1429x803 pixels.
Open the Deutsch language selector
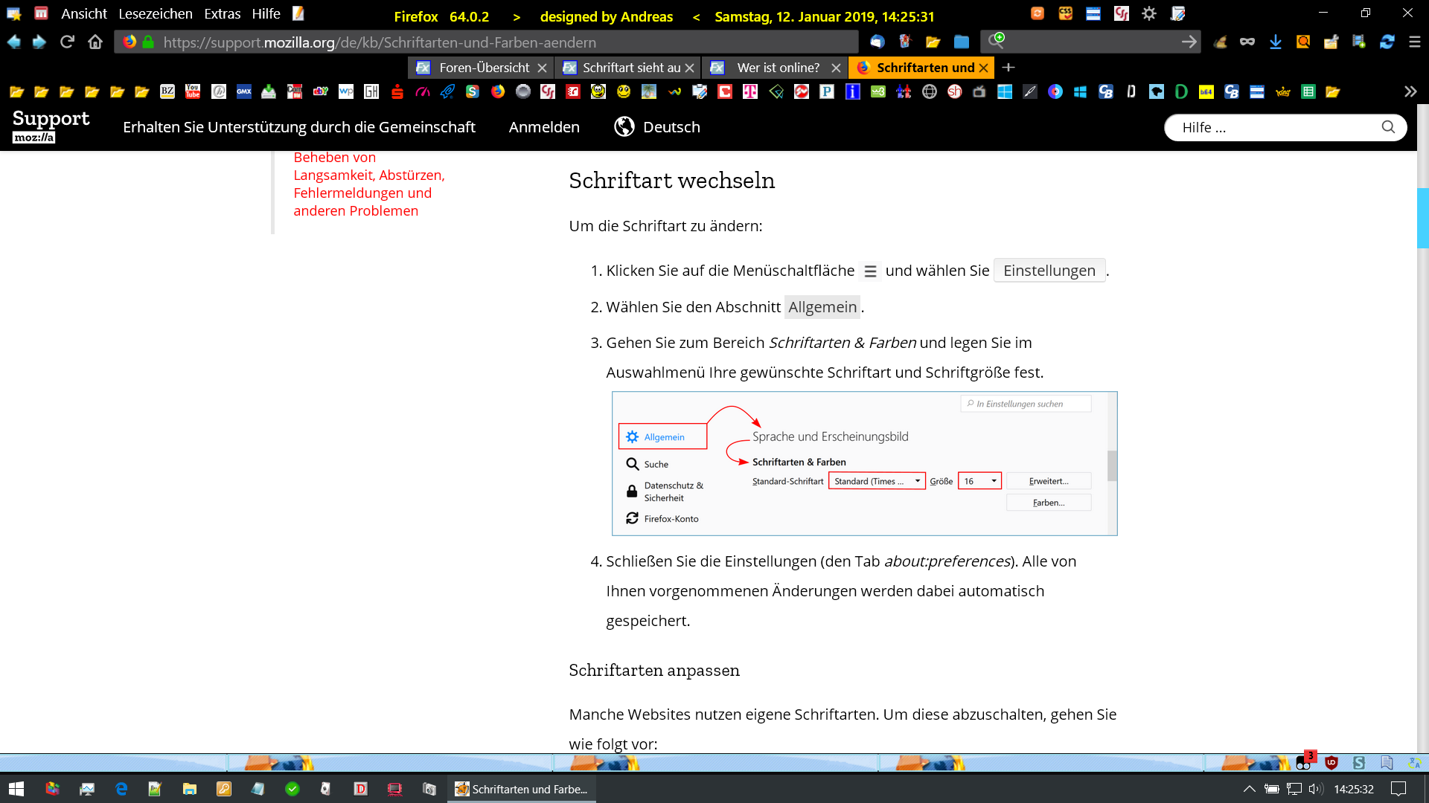point(657,127)
